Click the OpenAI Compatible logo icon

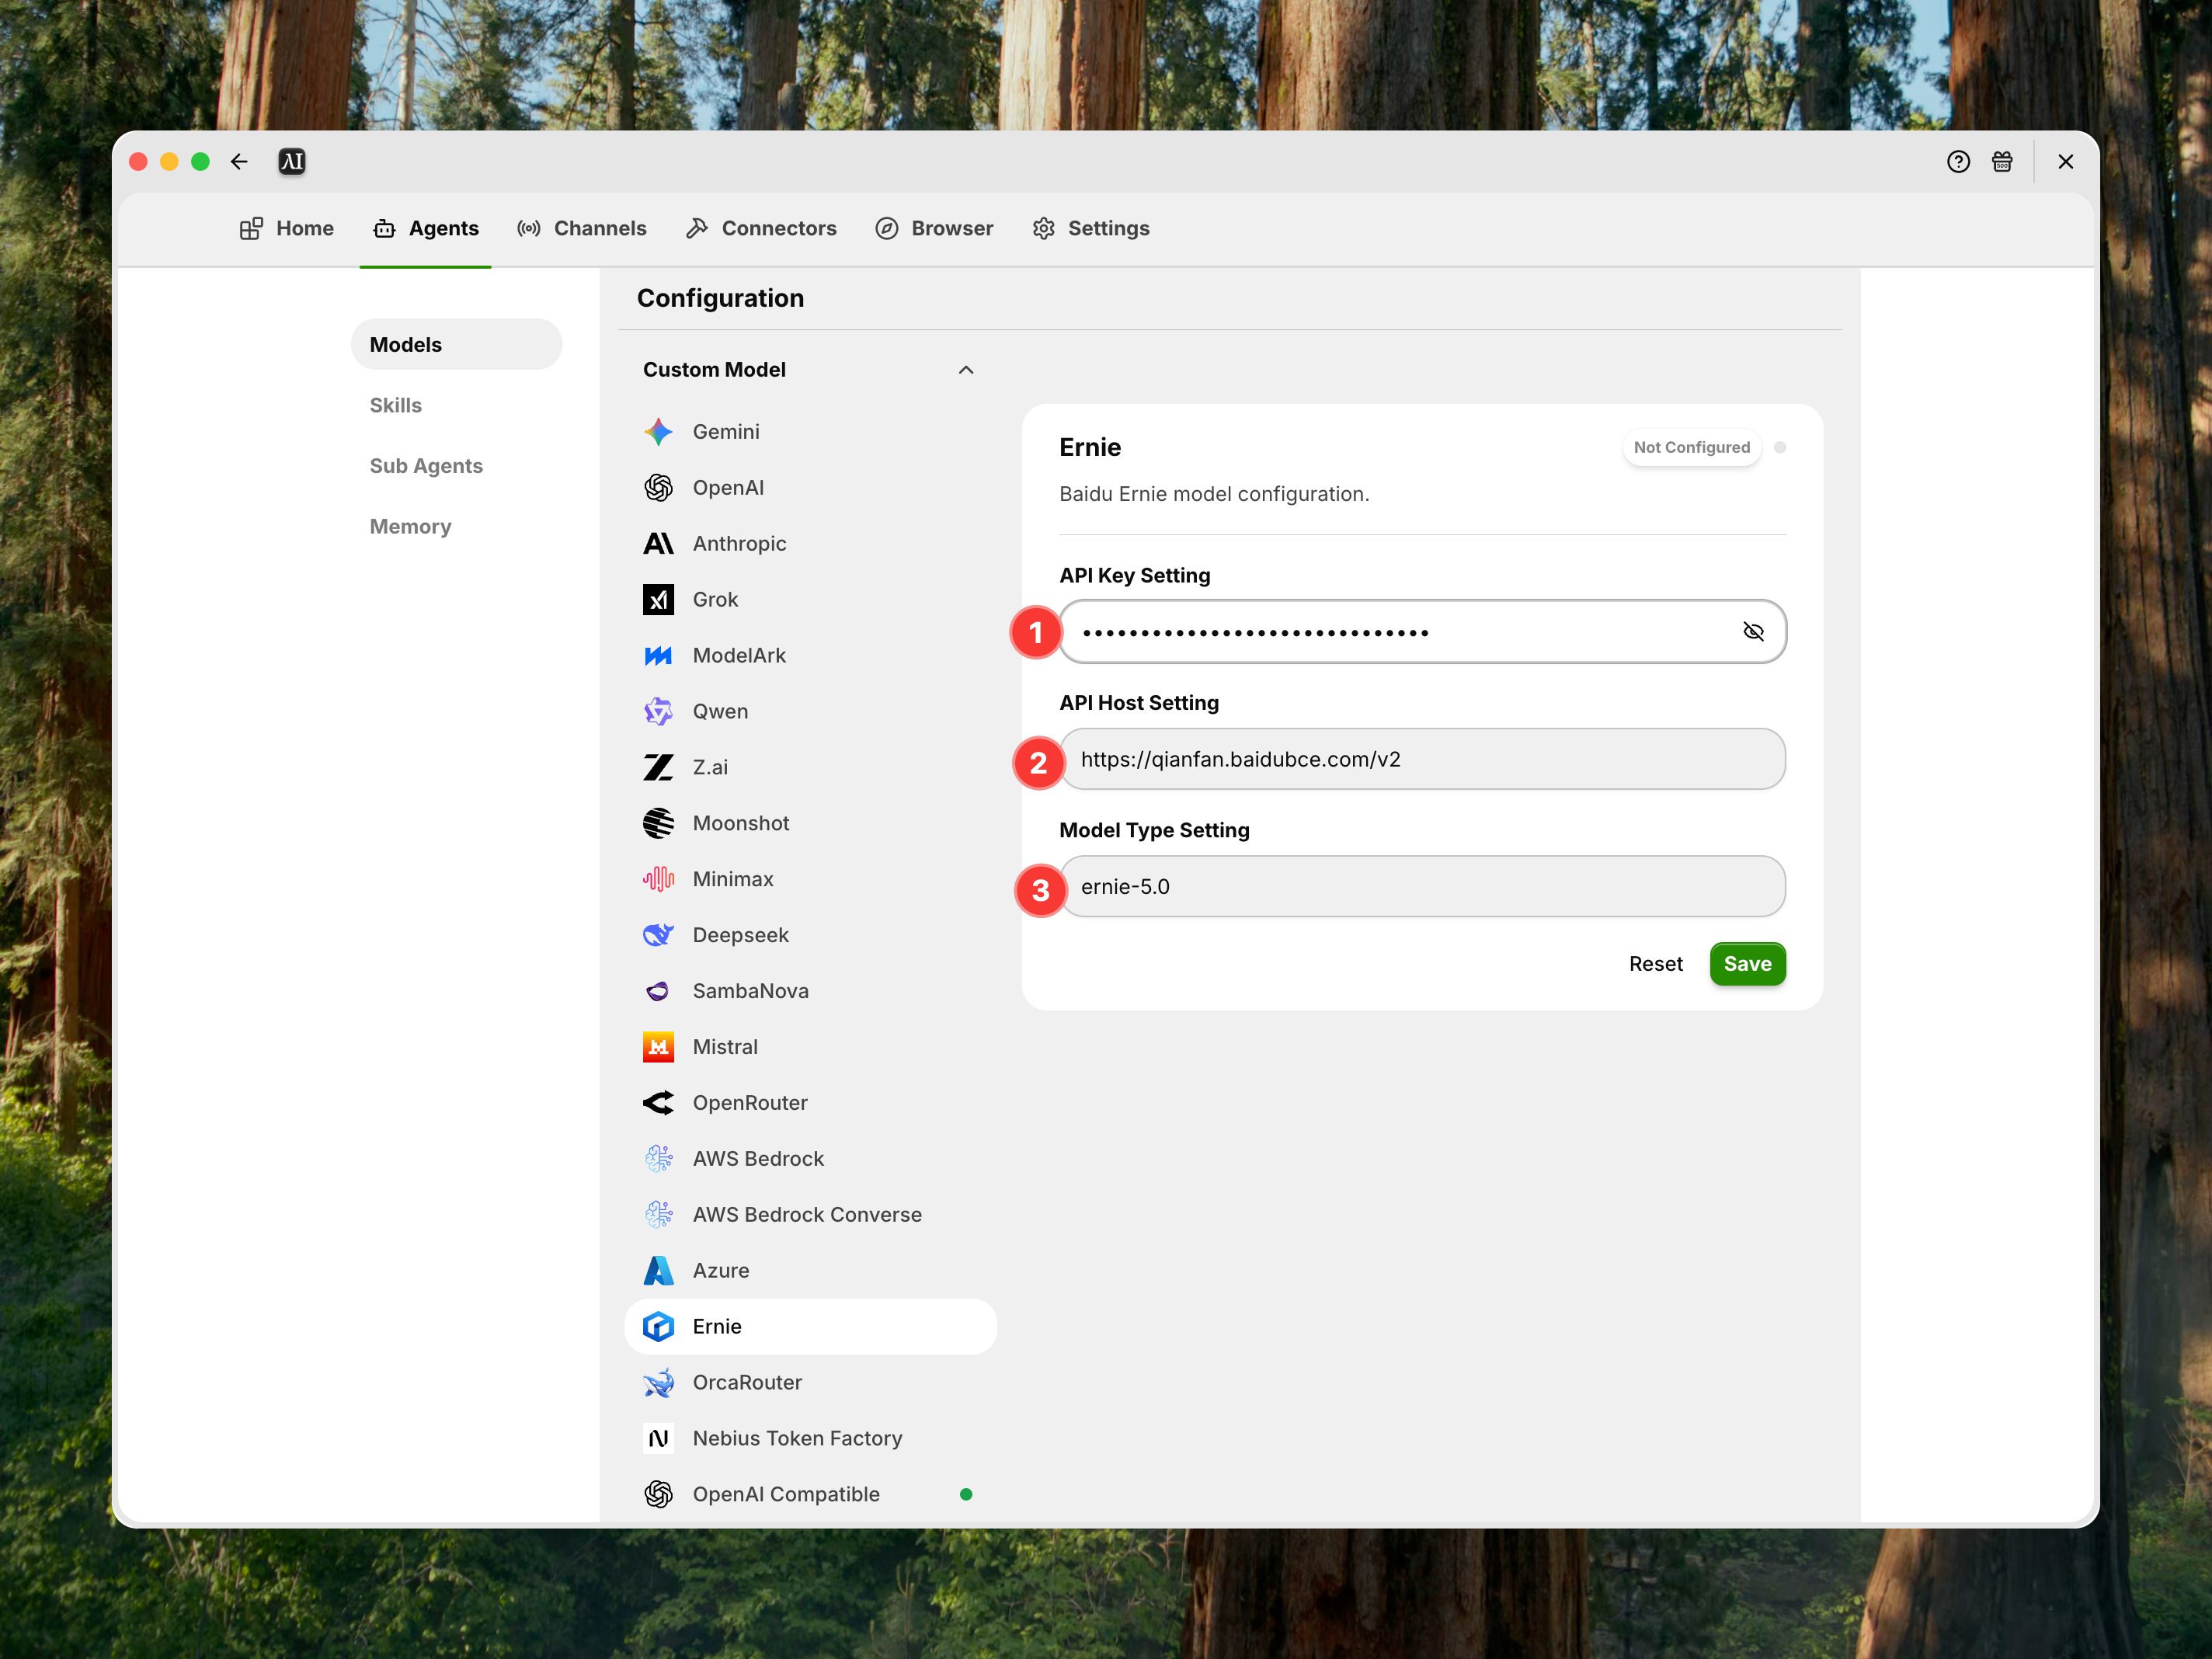tap(658, 1496)
